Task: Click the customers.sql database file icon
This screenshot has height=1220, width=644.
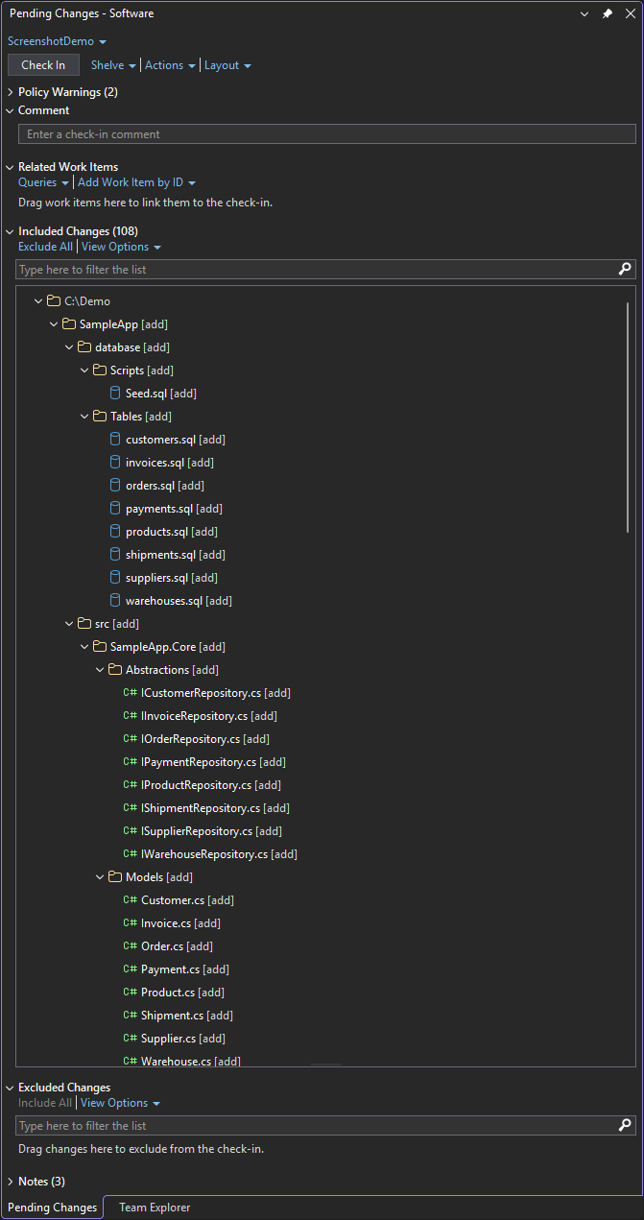Action: point(115,439)
